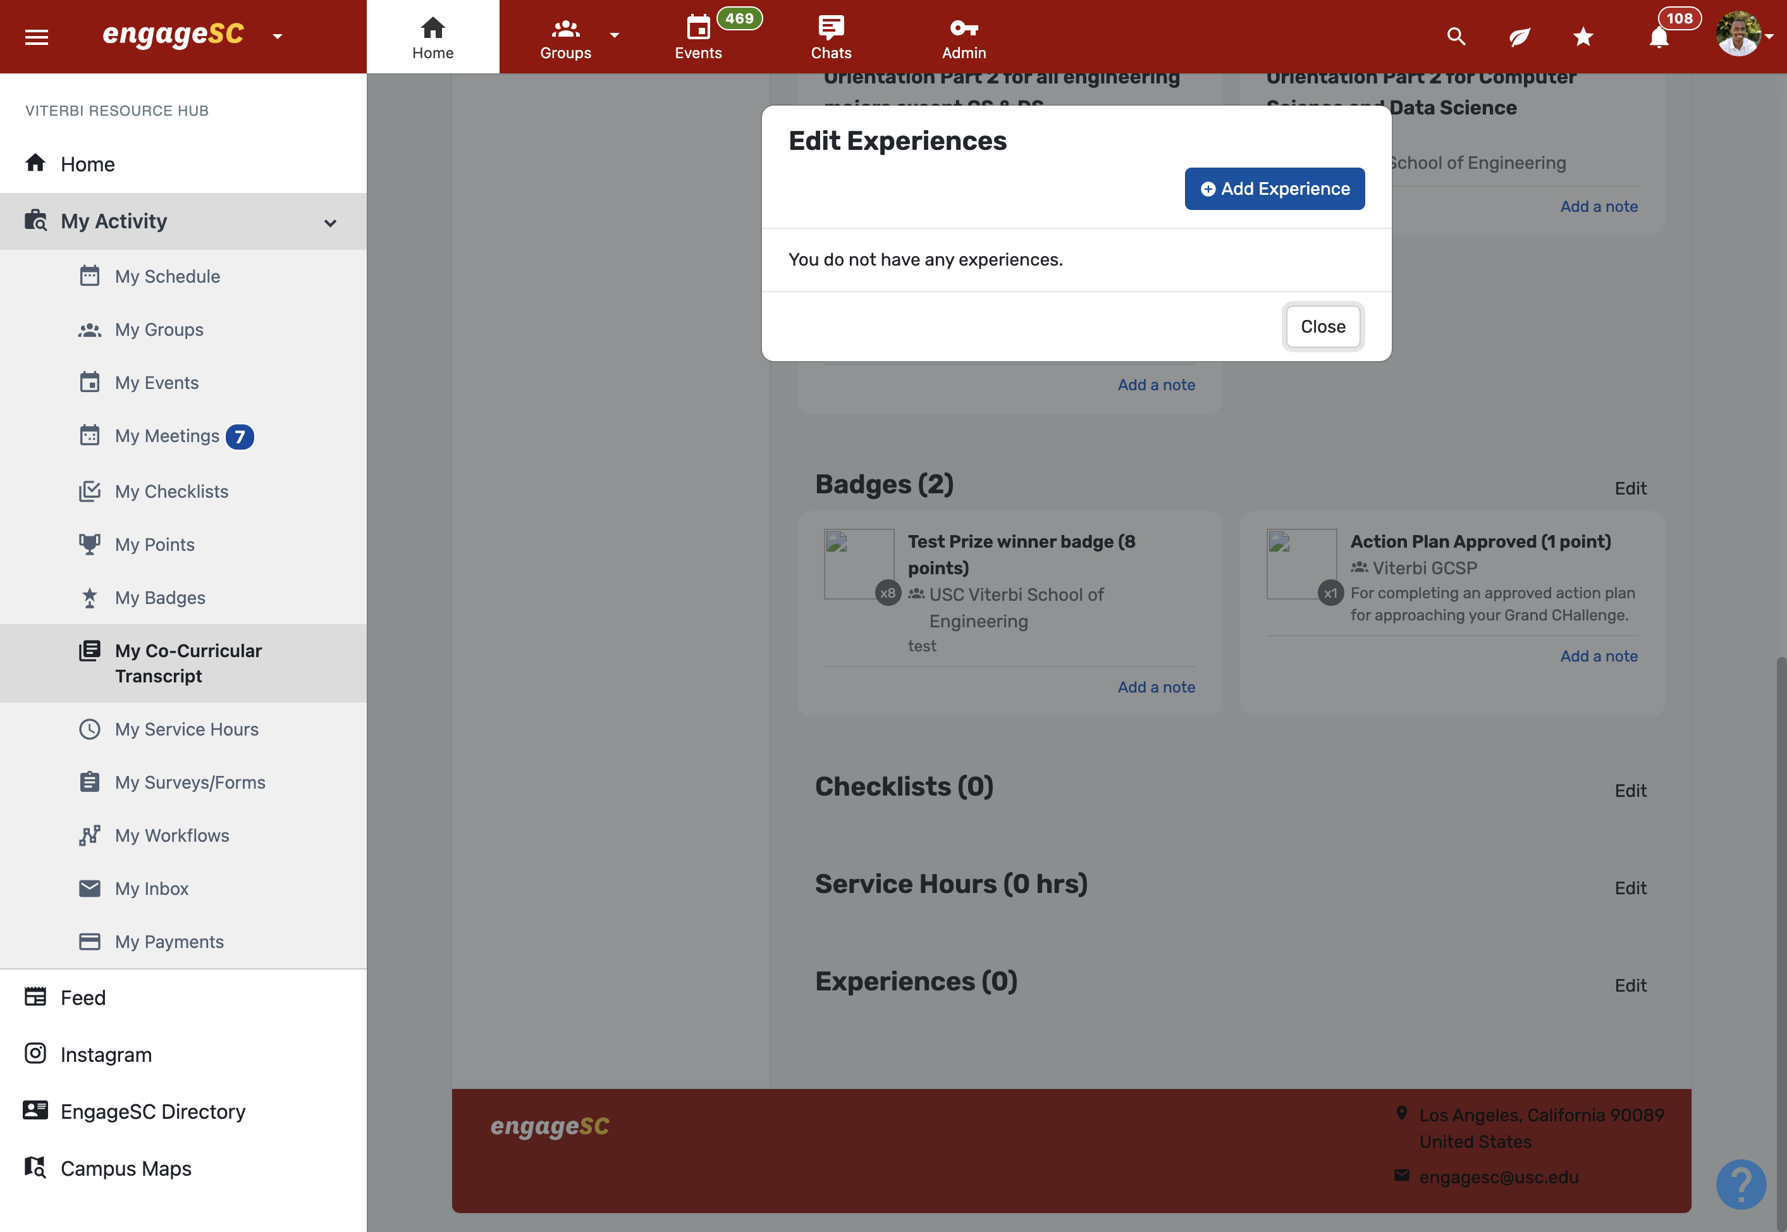Open the help question mark button
Viewport: 1787px width, 1232px height.
(x=1741, y=1185)
